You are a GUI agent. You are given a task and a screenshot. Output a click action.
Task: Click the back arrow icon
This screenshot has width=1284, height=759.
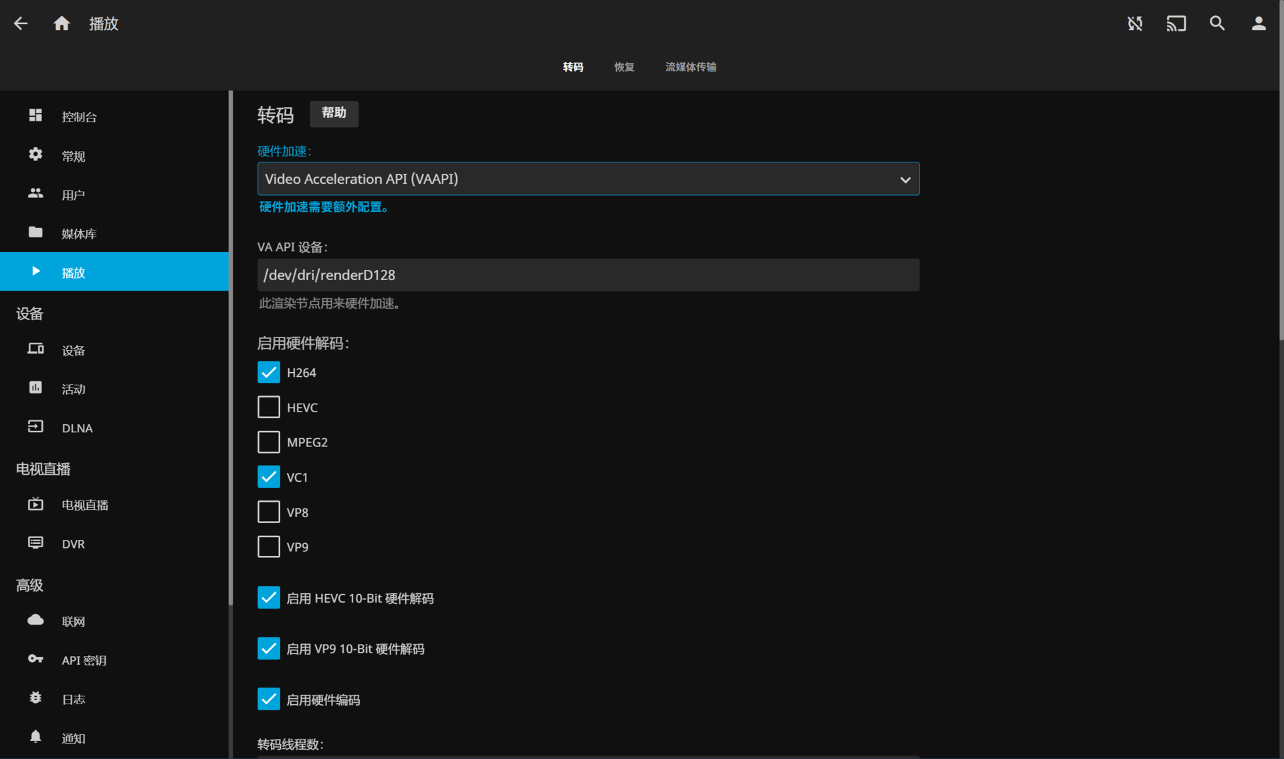[x=21, y=24]
